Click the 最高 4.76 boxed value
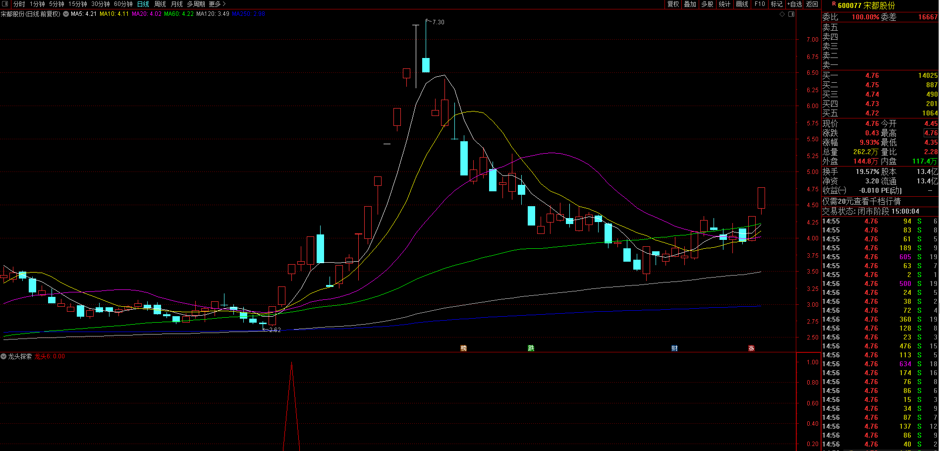Image resolution: width=940 pixels, height=451 pixels. pyautogui.click(x=931, y=133)
